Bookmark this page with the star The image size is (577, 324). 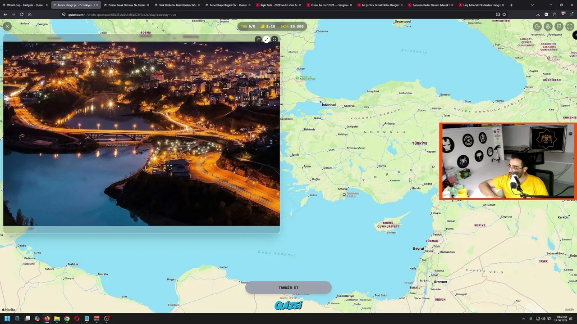coord(504,14)
